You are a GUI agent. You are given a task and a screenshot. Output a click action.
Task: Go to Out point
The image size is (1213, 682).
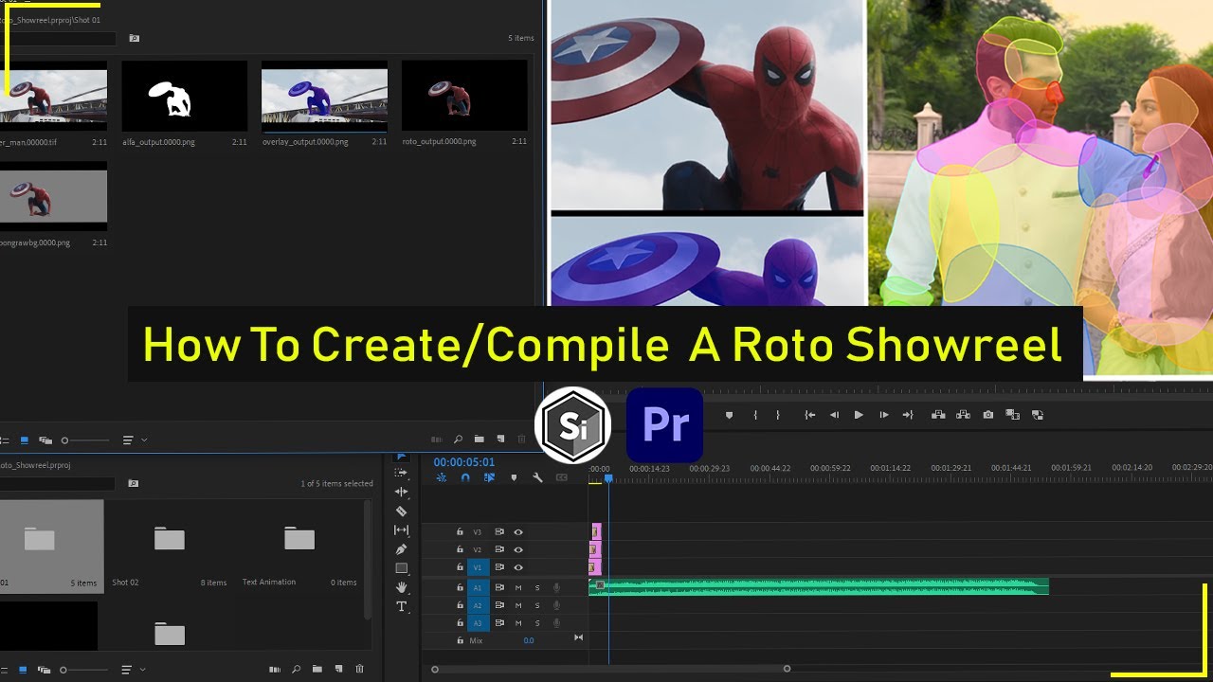(908, 415)
